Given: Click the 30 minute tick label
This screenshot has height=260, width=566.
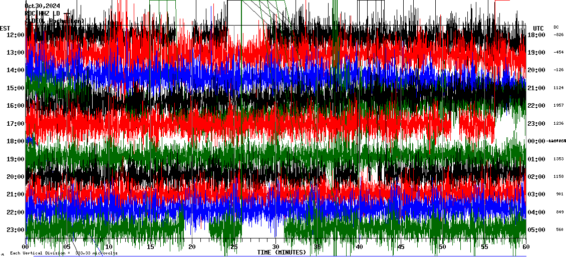Looking at the screenshot, I should [275, 247].
